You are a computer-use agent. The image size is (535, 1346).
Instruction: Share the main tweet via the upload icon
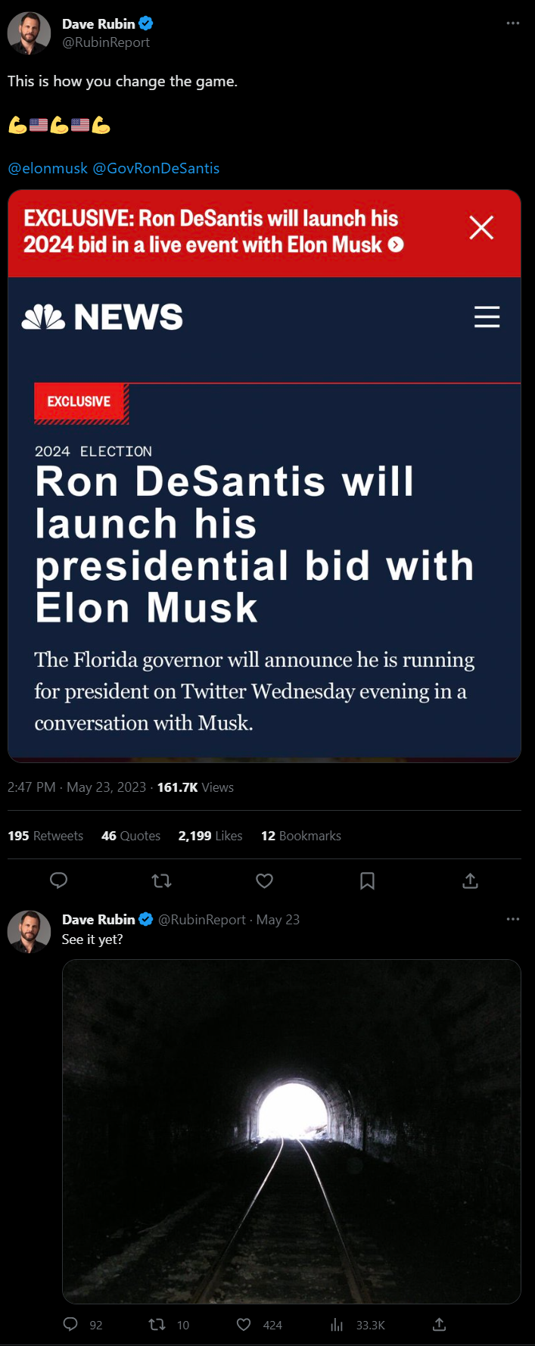(x=469, y=880)
